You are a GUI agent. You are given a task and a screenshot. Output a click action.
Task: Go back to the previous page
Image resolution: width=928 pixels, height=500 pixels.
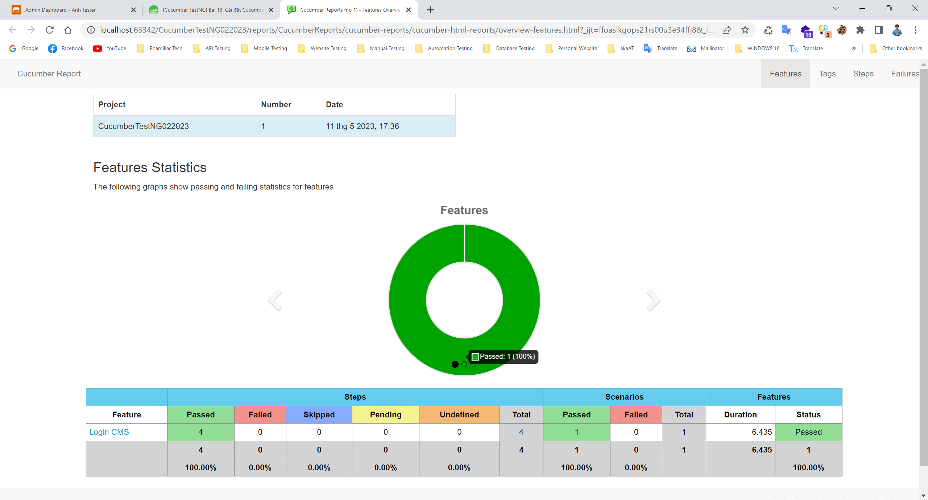(x=13, y=30)
